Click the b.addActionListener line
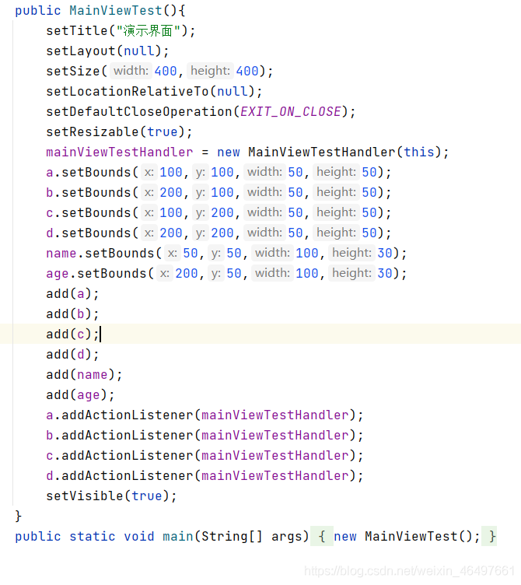The image size is (521, 585). point(205,435)
